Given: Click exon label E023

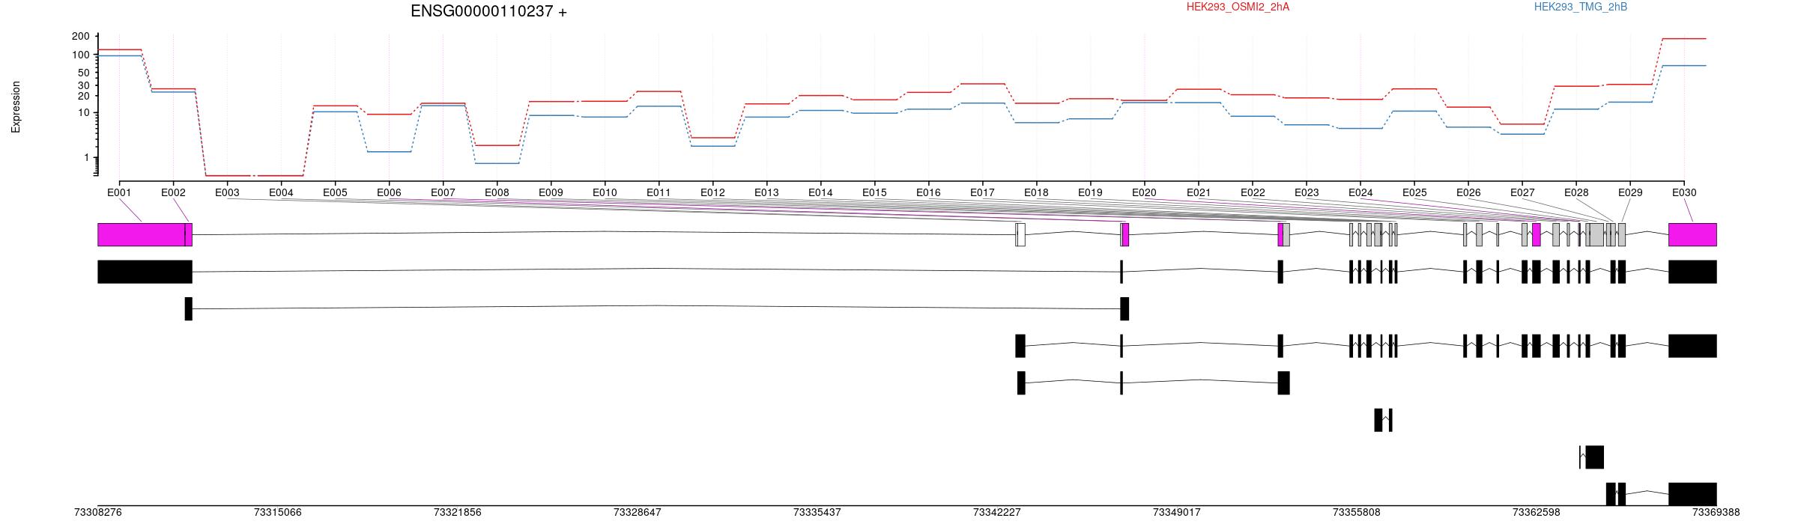Looking at the screenshot, I should 1307,192.
